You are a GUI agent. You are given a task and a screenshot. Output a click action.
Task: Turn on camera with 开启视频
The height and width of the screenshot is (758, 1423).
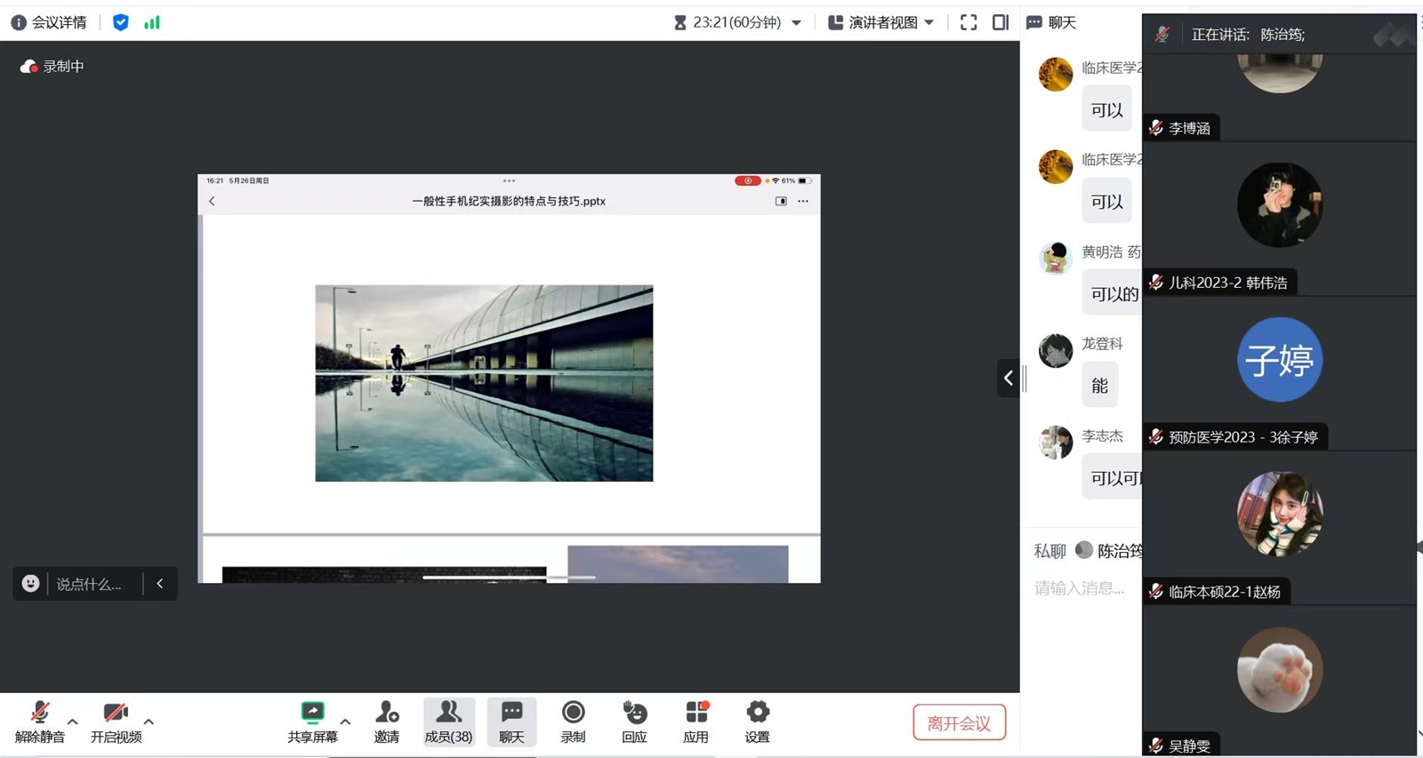tap(116, 722)
